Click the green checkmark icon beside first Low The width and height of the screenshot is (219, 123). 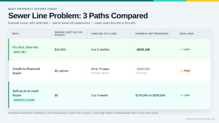click(181, 49)
